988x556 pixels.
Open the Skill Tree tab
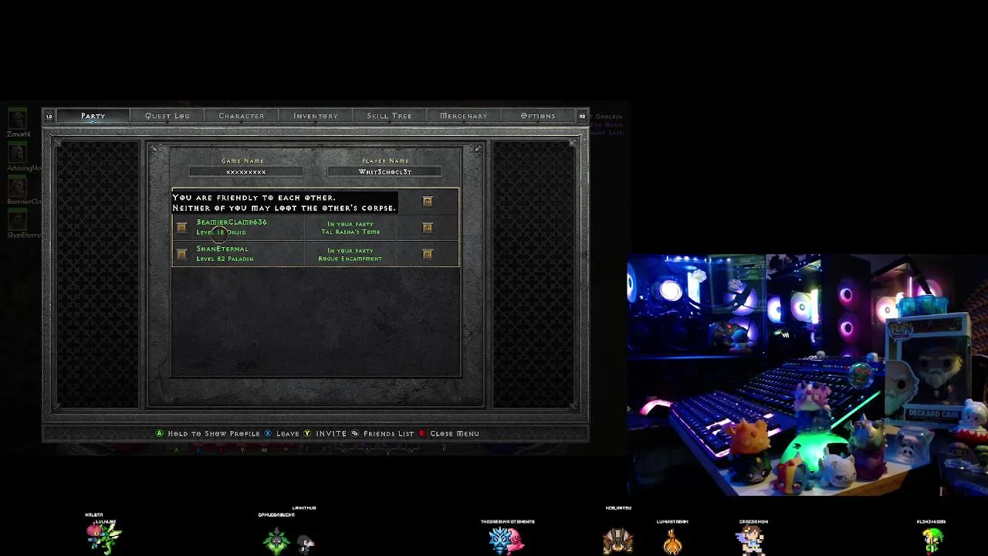390,116
